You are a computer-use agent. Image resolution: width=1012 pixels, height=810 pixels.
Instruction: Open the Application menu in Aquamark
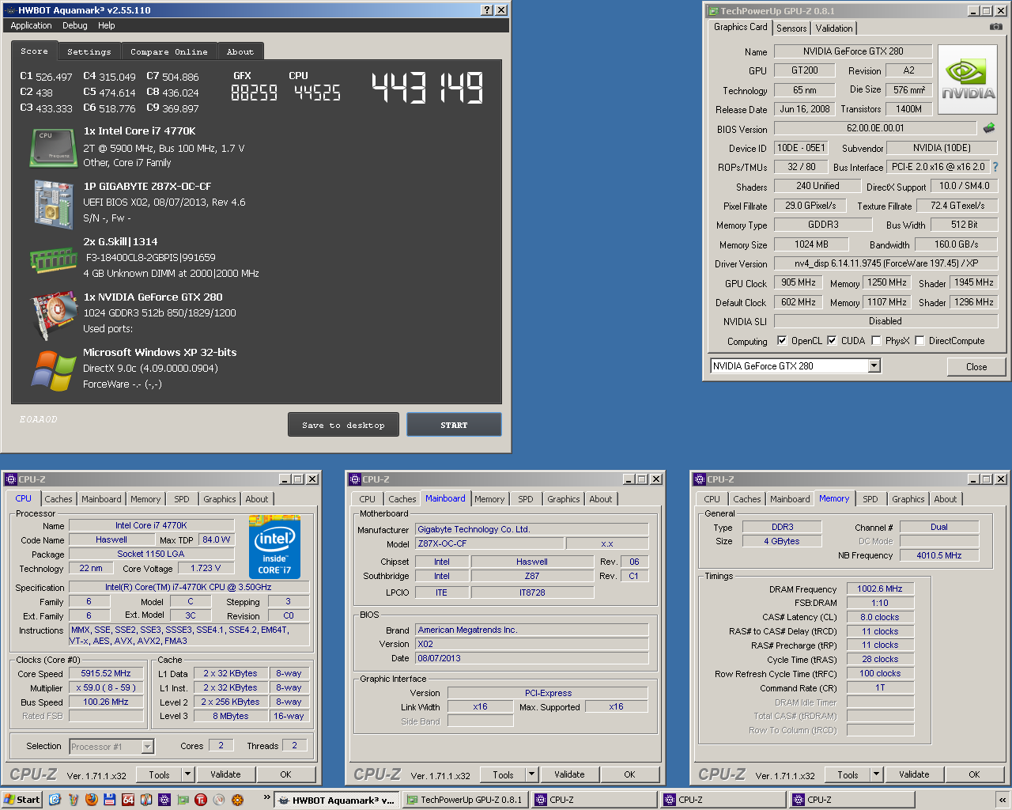(31, 25)
